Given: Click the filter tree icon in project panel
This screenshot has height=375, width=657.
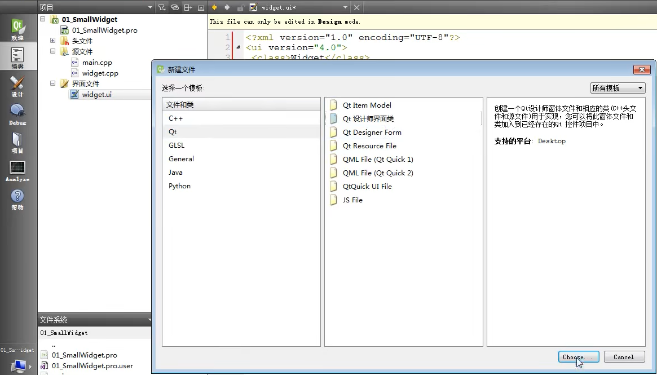Looking at the screenshot, I should pos(162,7).
